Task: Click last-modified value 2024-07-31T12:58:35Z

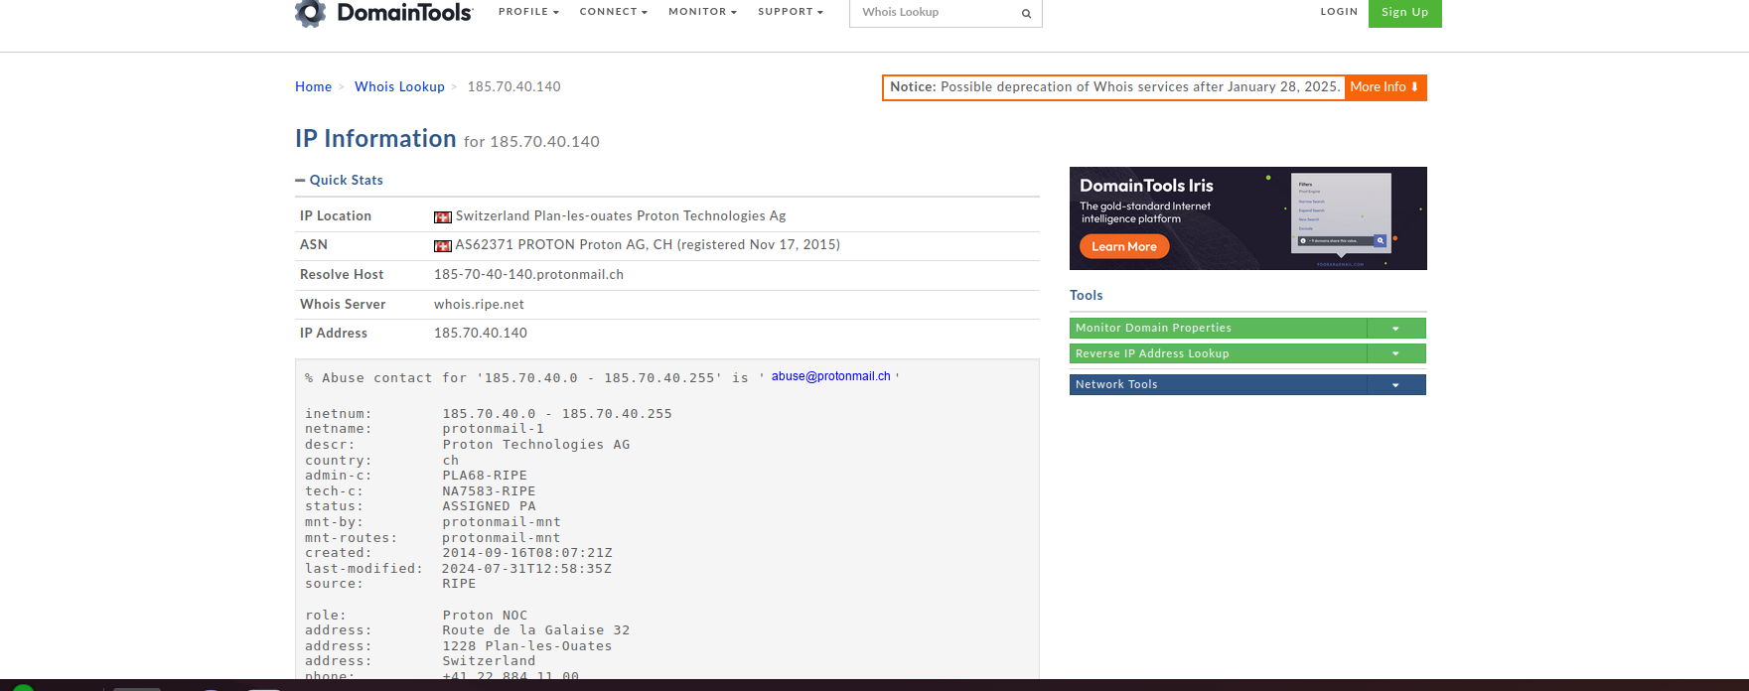Action: [527, 569]
